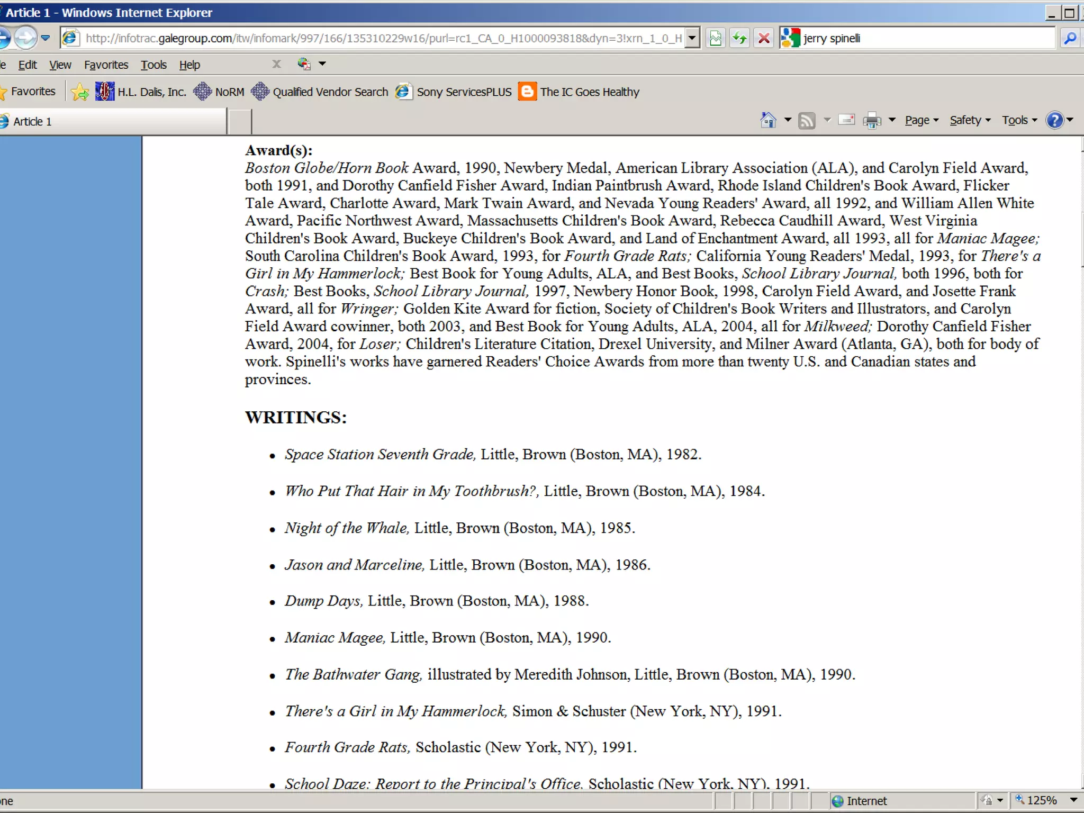Screen dimensions: 1084x813
Task: Go to Home page icon
Action: [x=768, y=121]
